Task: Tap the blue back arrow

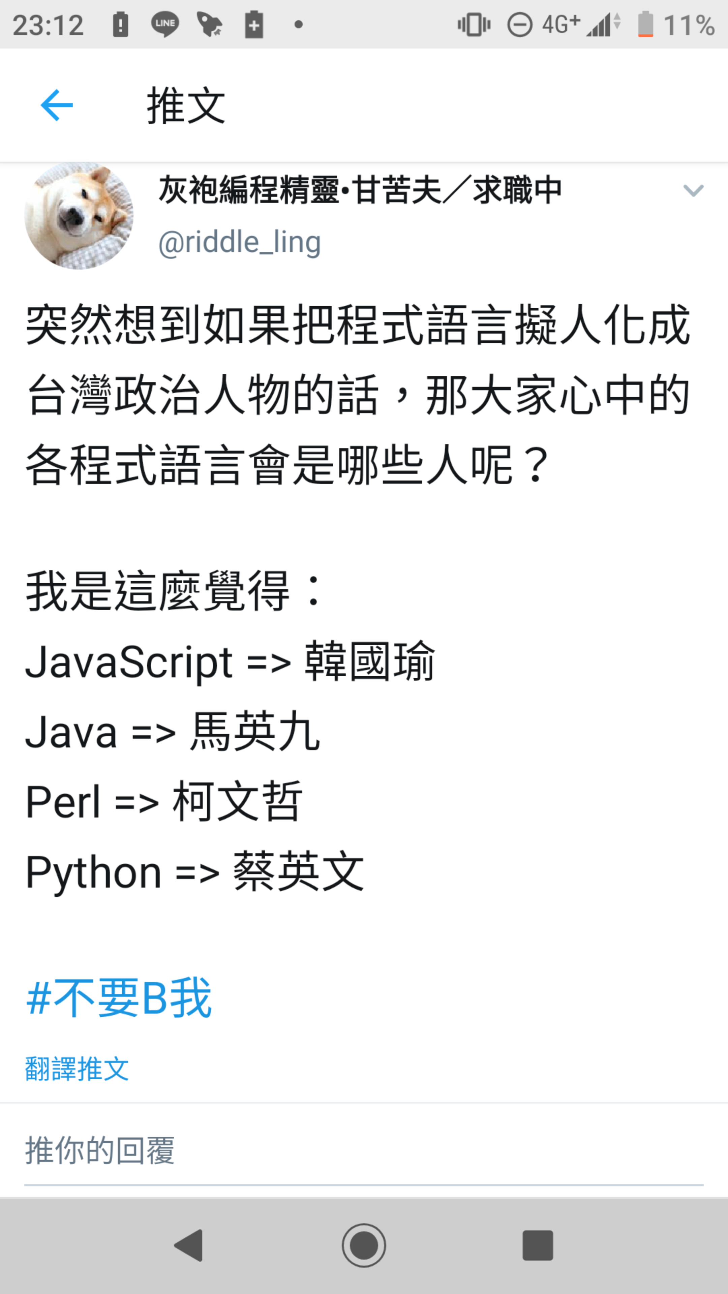Action: point(57,105)
